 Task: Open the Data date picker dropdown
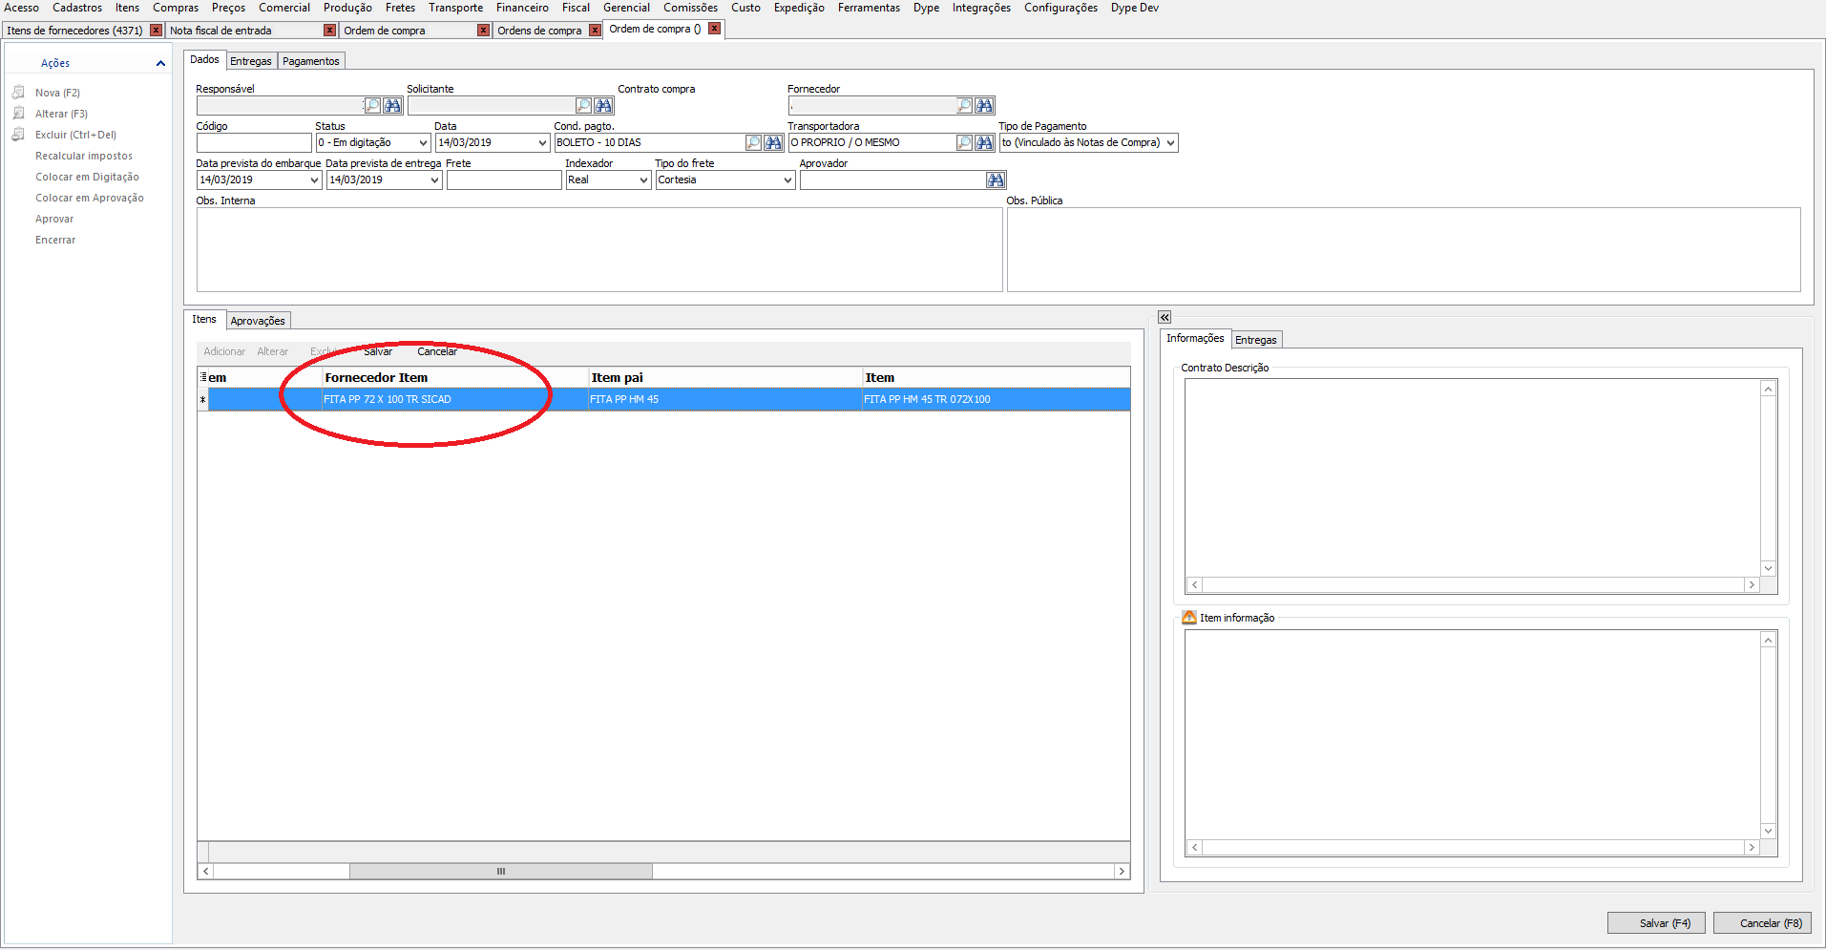542,142
